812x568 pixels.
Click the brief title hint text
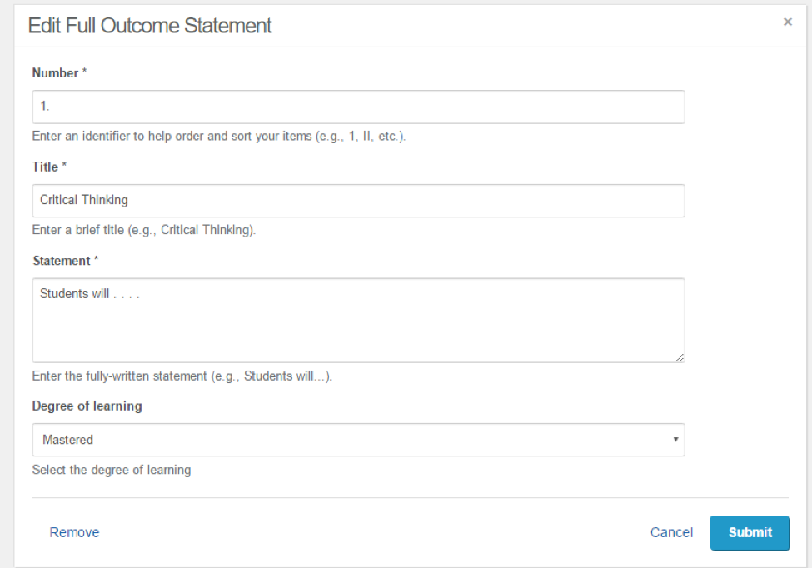[x=143, y=230]
